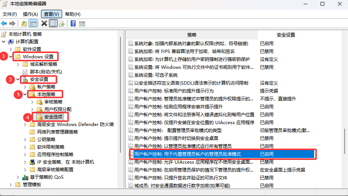Click the Forward arrow toolbar icon

tap(12, 23)
